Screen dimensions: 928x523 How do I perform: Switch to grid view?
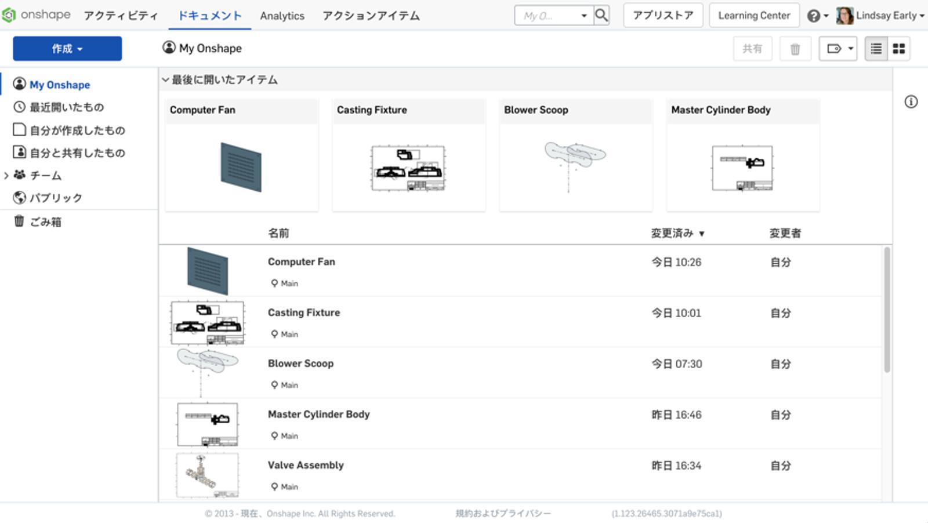(x=898, y=49)
